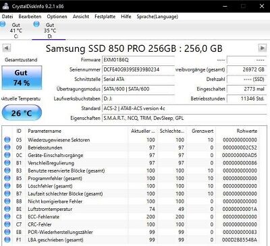Close the CrystalDiskInfo window

[x=262, y=6]
